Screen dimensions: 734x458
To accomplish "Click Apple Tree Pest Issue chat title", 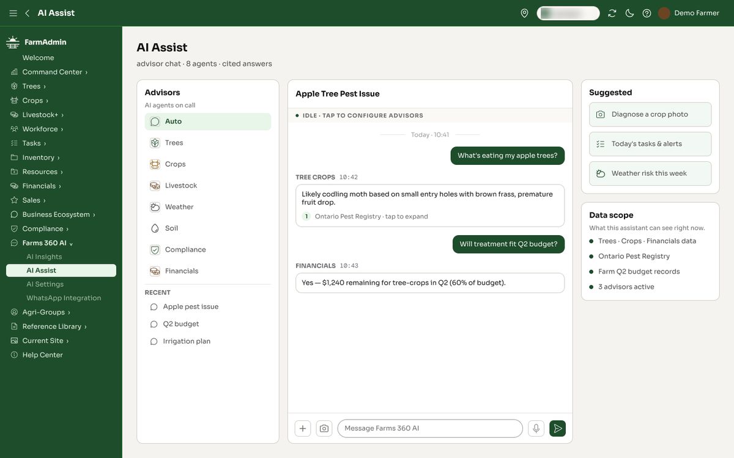I will pyautogui.click(x=338, y=94).
